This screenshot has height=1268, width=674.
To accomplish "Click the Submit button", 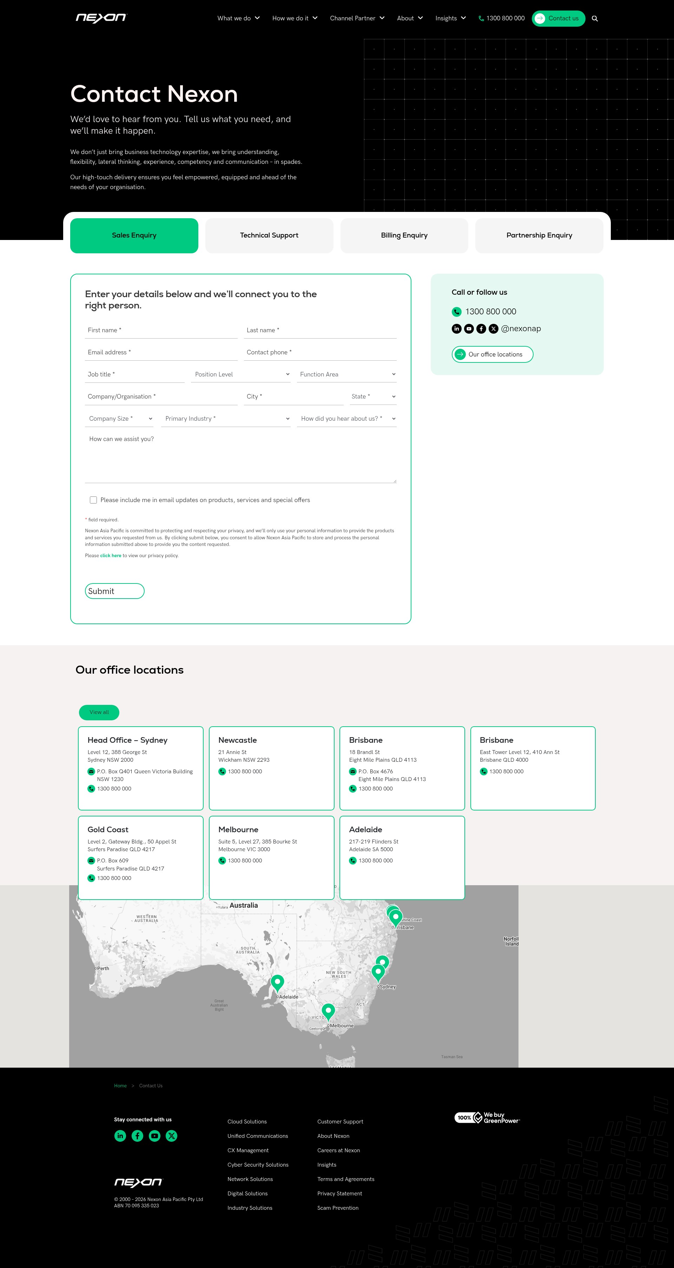I will [115, 591].
